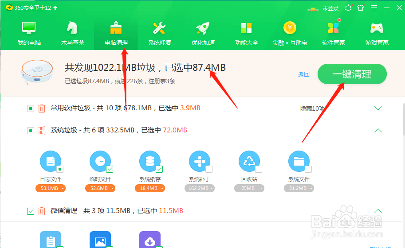Screen dimensions: 405x248
Task: Click the 系统垃圾 Windows icon
Action: pyautogui.click(x=42, y=131)
